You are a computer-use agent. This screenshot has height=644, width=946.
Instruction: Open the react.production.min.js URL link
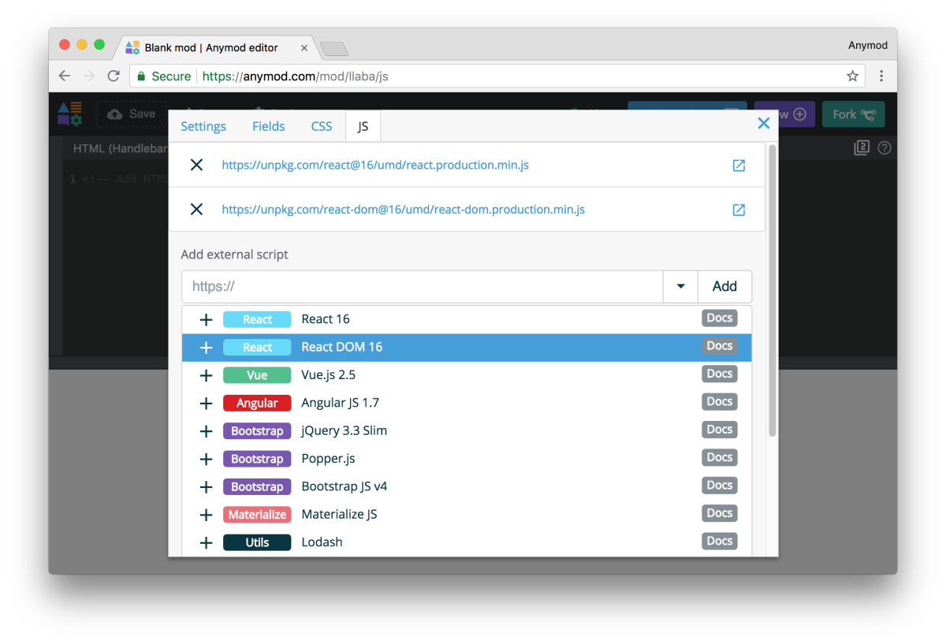(375, 166)
